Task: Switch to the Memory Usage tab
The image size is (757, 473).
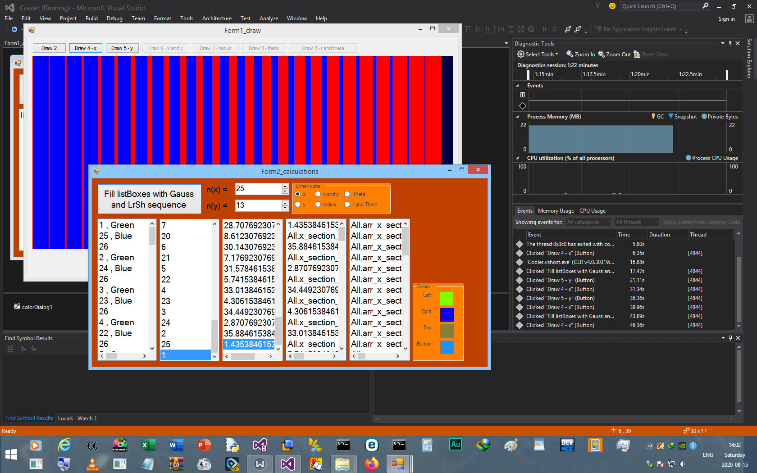Action: click(x=556, y=211)
